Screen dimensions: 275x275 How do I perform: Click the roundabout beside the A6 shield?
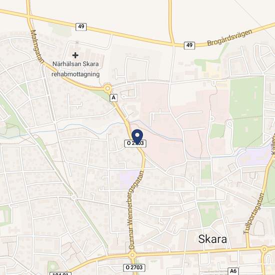264,249
